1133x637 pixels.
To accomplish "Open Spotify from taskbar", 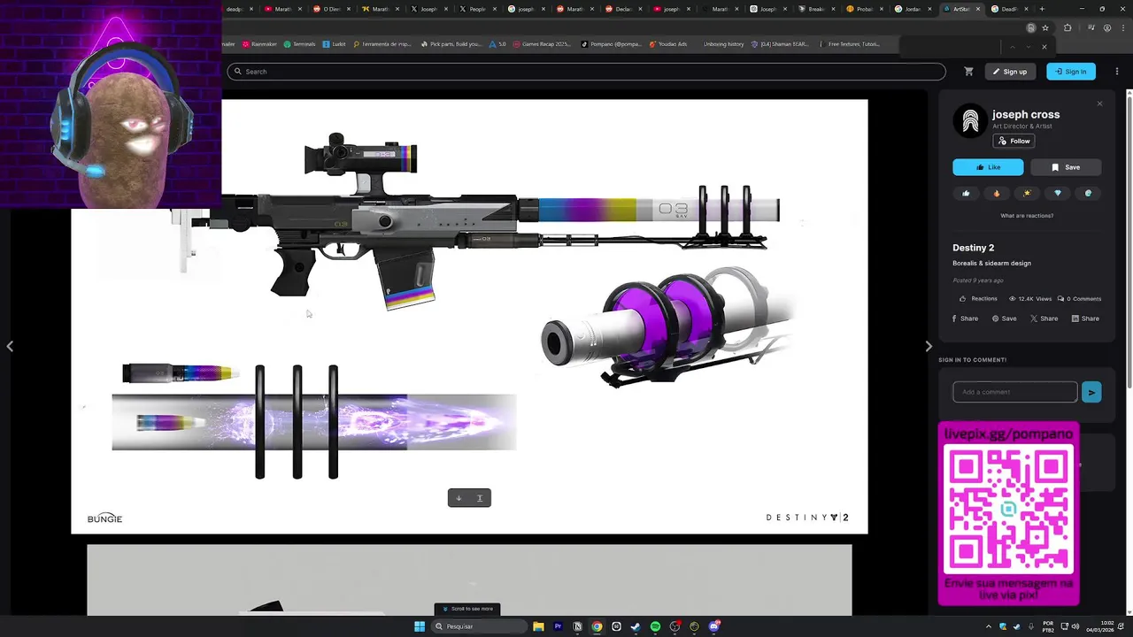I will click(655, 626).
